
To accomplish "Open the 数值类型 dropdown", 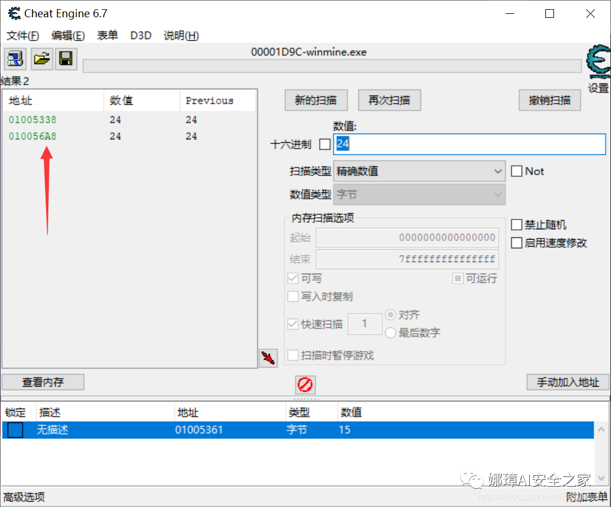I will click(x=419, y=195).
